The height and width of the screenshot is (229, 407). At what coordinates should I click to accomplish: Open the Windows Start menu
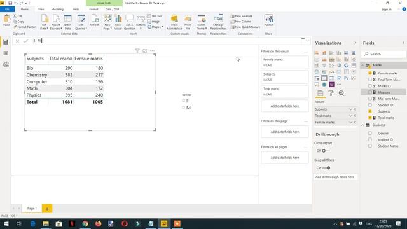click(6, 223)
